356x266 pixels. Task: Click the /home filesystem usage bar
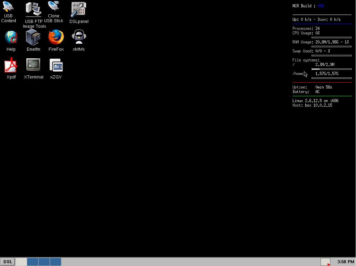coord(331,77)
